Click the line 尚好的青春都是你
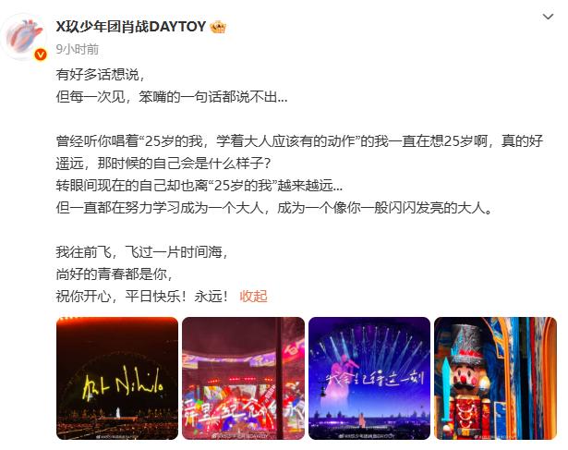 (x=115, y=274)
